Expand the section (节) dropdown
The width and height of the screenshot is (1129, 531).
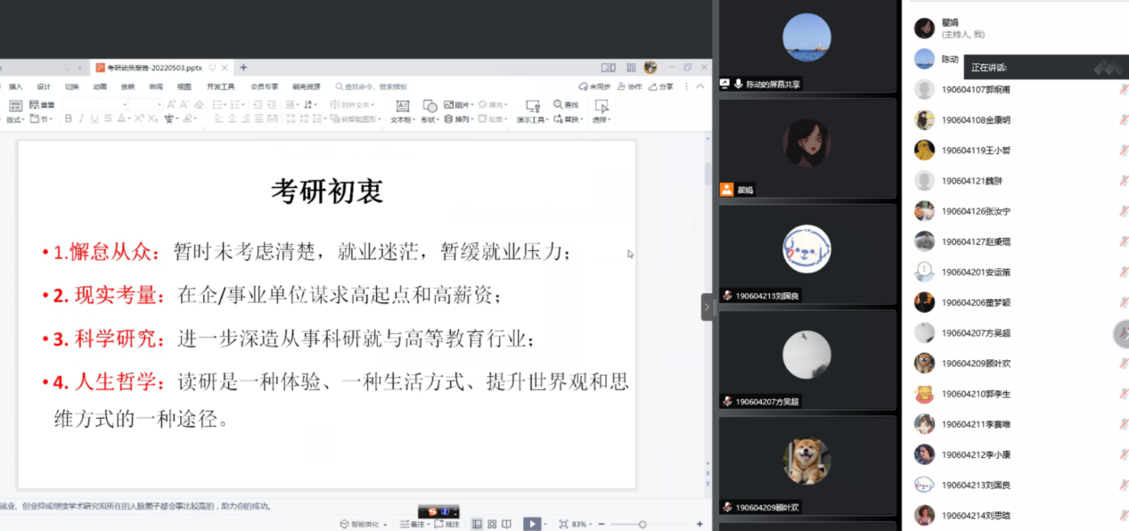[42, 118]
